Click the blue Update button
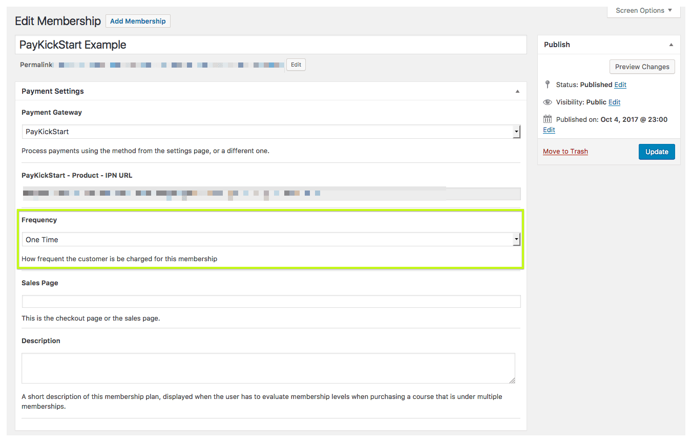Image resolution: width=692 pixels, height=442 pixels. click(x=657, y=152)
